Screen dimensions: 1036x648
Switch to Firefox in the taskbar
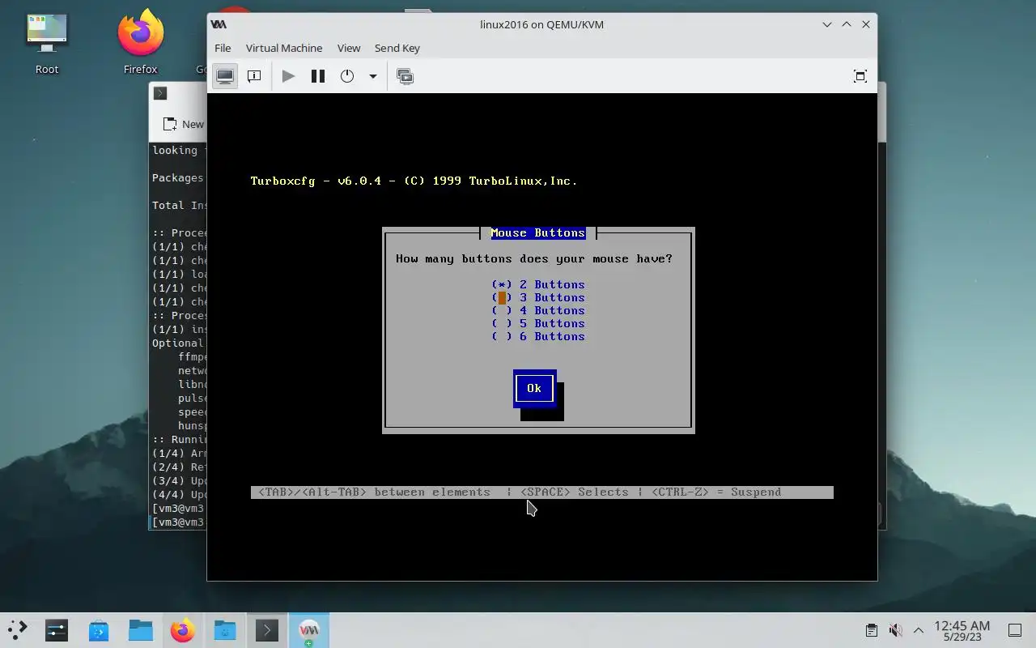click(183, 629)
